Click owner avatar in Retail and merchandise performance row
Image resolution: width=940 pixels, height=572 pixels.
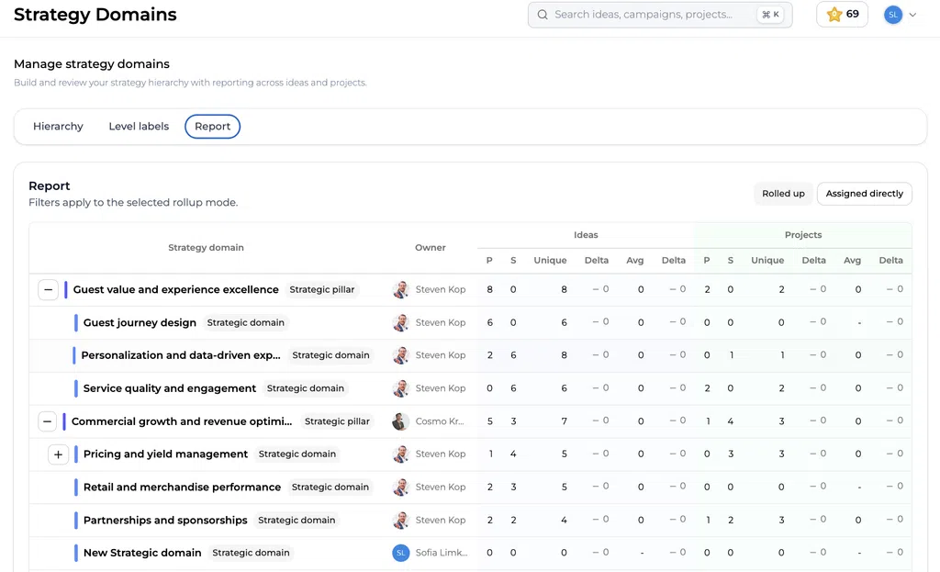401,487
